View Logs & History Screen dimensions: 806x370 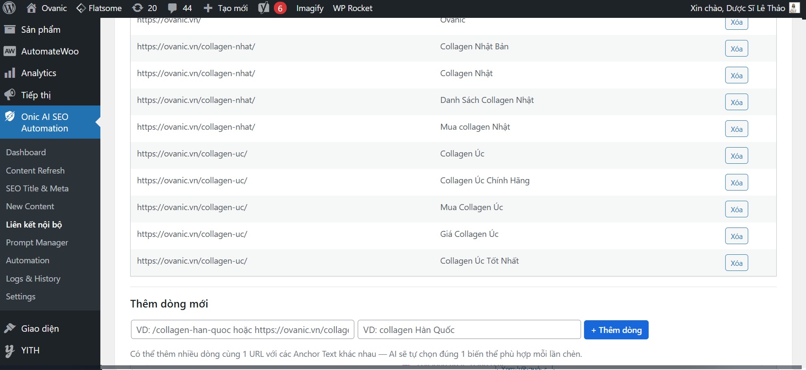(33, 279)
